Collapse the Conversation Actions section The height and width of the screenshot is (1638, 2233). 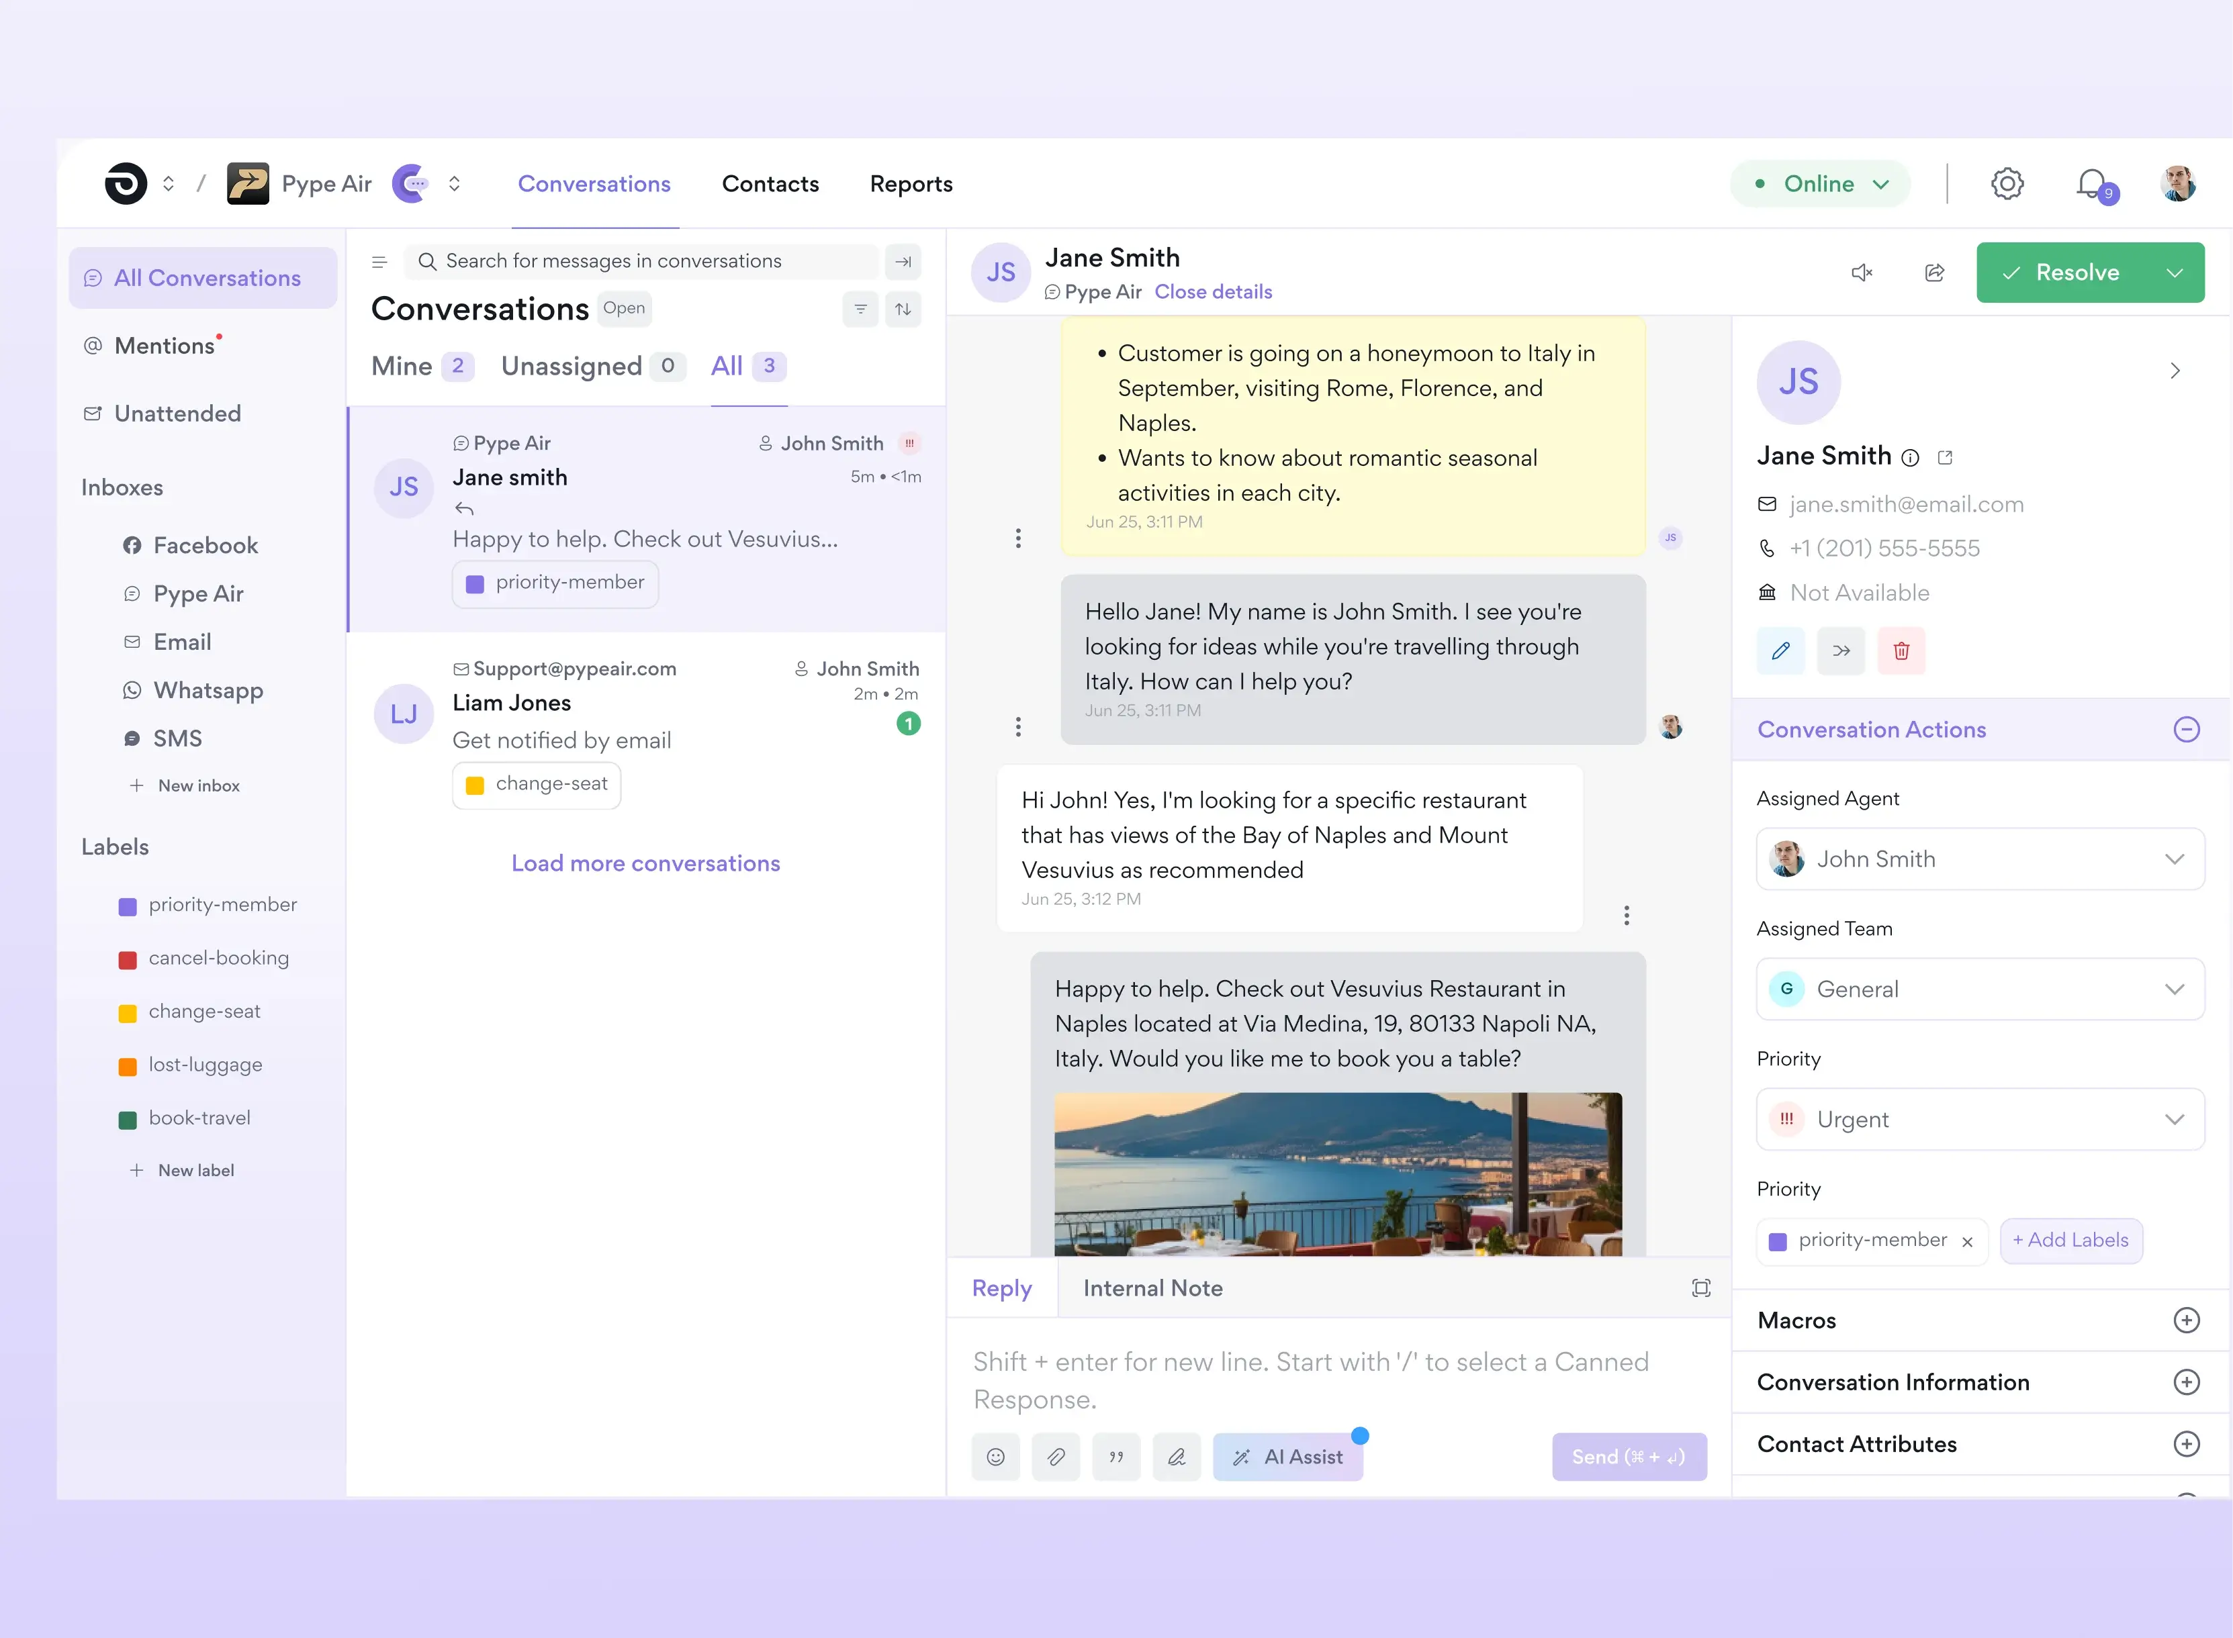click(x=2187, y=730)
